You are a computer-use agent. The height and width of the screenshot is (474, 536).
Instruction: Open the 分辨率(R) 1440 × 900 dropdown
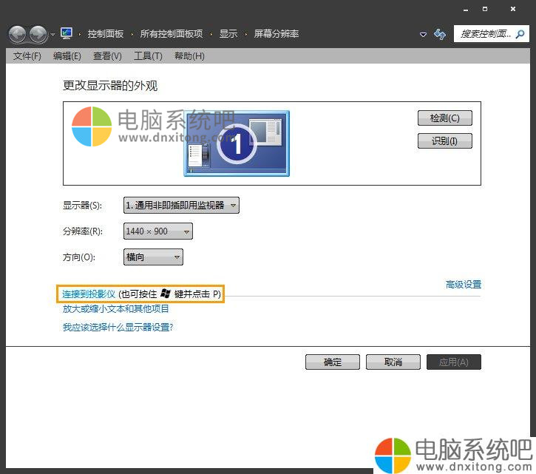pyautogui.click(x=158, y=231)
